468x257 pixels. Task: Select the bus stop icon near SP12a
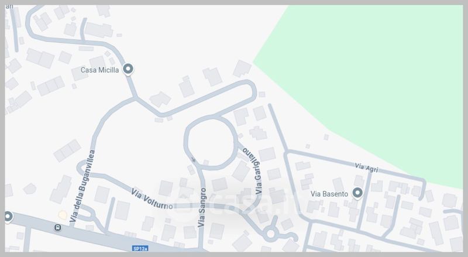click(58, 228)
